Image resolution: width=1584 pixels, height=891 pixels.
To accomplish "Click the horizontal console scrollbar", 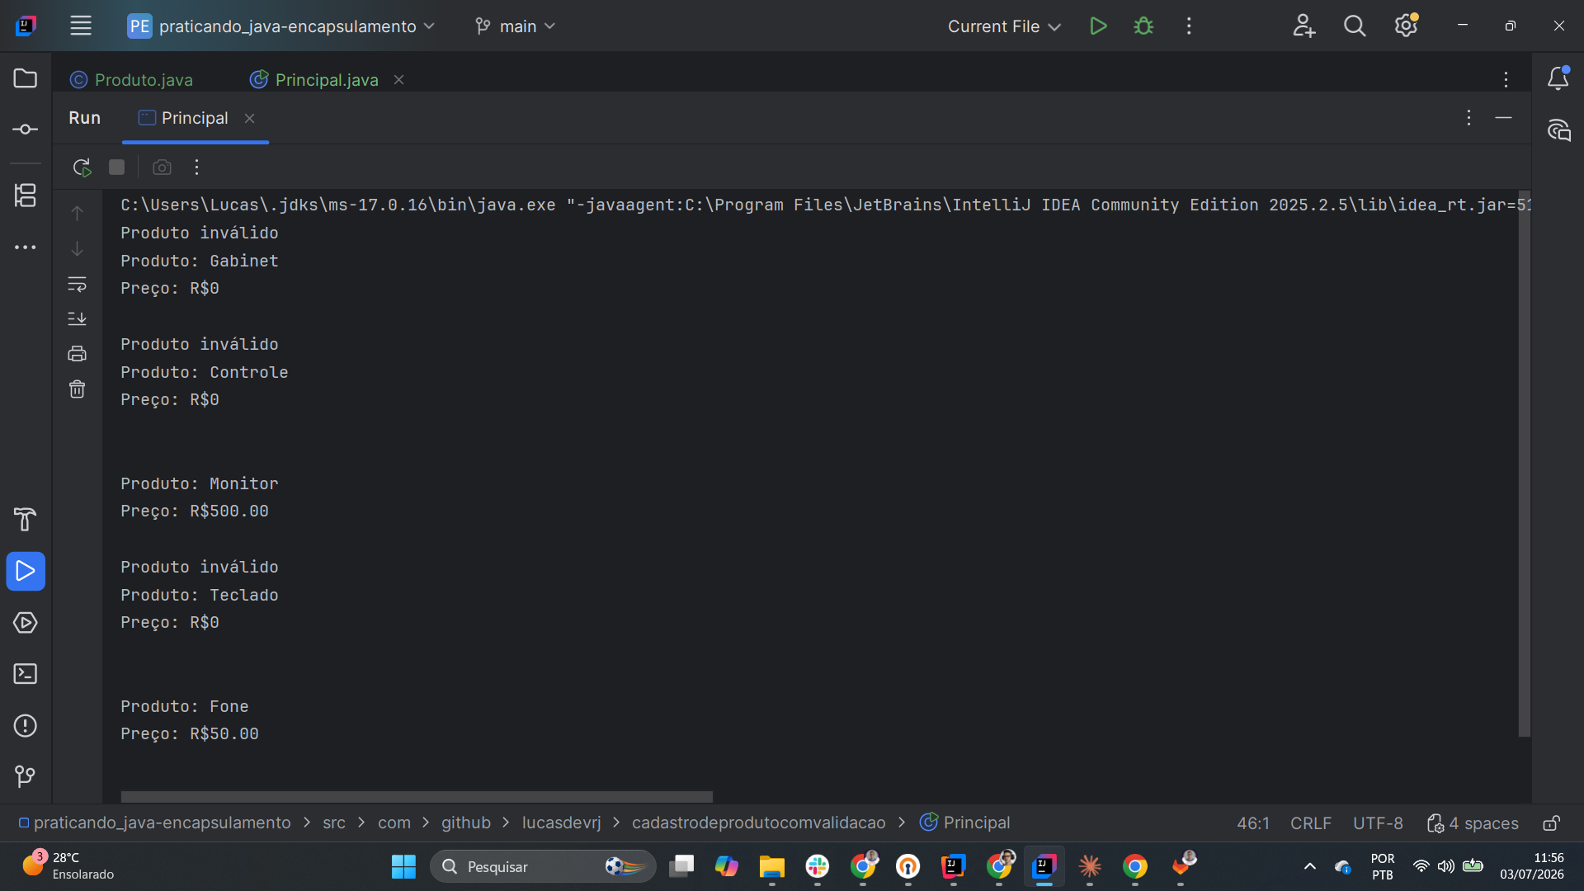I will (x=417, y=797).
